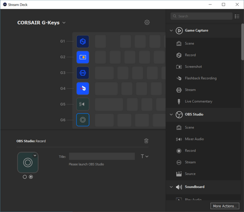The height and width of the screenshot is (212, 244).
Task: Click the magnifier icon in search box
Action: (x=174, y=16)
